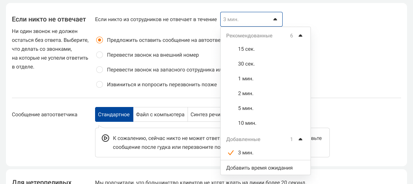
Task: Collapse the Добавленные group arrow
Action: [300, 140]
